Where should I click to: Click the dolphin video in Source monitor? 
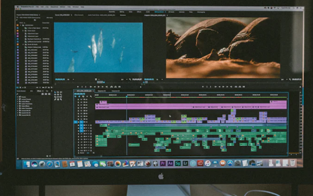[98, 47]
